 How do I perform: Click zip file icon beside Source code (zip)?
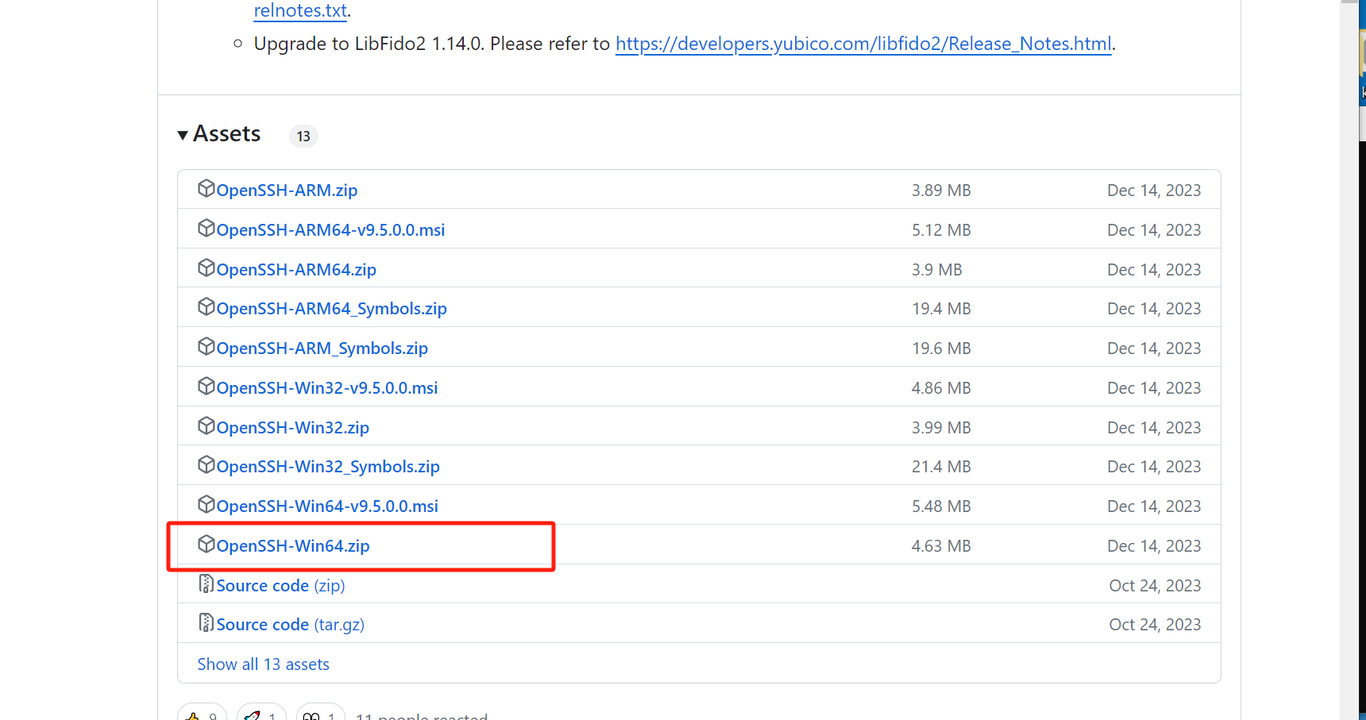tap(206, 584)
